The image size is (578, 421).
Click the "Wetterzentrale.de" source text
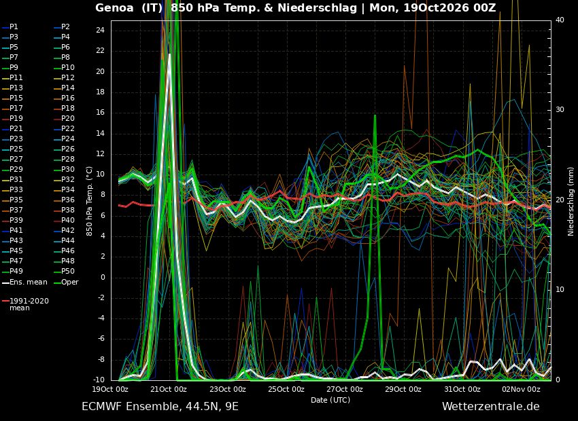tap(491, 407)
